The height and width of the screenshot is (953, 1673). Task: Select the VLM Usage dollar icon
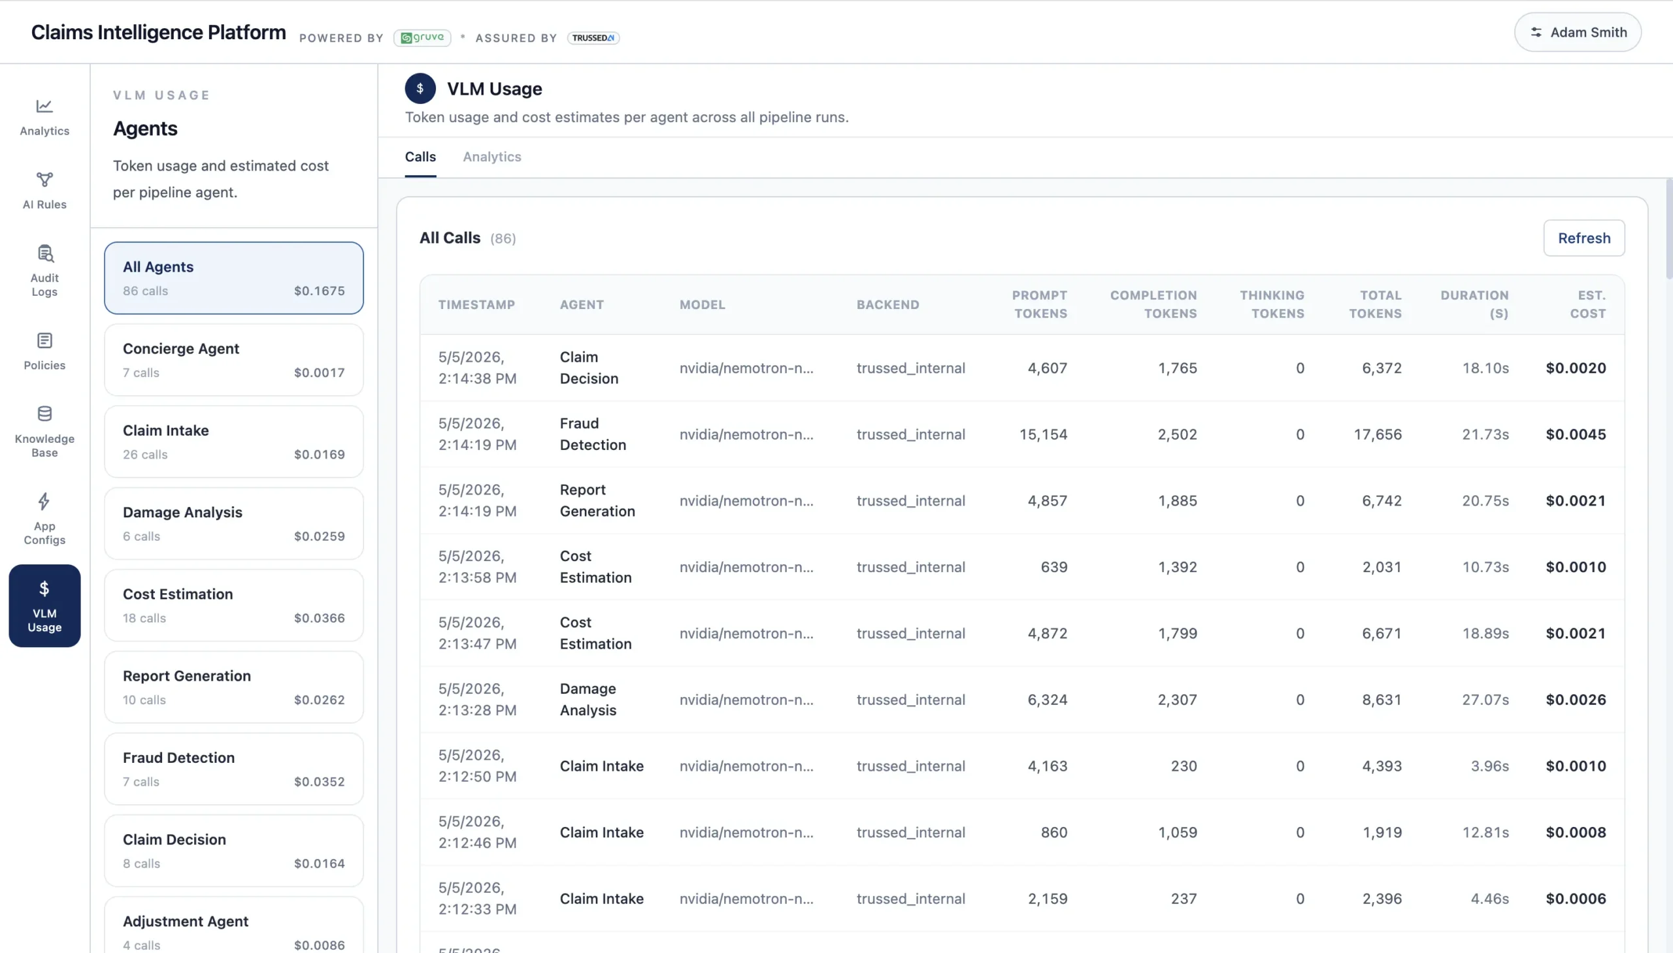click(44, 606)
